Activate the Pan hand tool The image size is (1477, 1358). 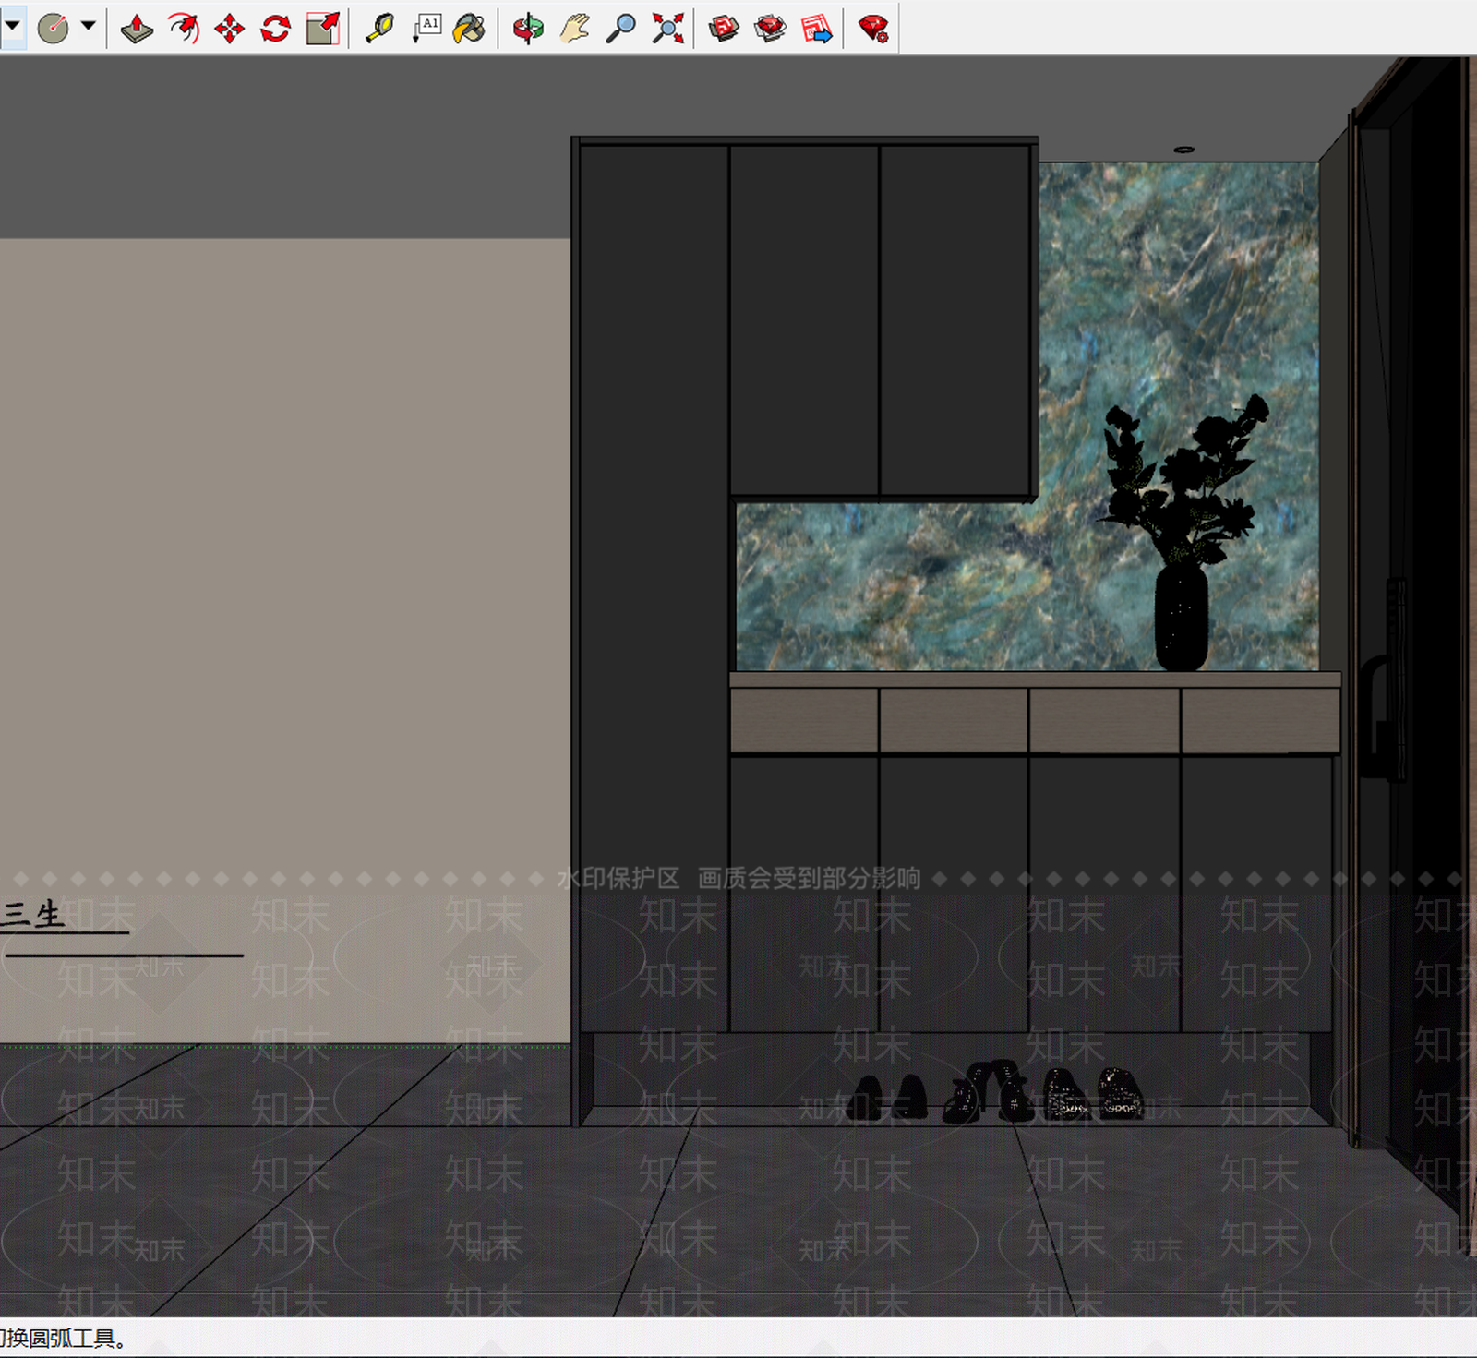click(x=574, y=29)
